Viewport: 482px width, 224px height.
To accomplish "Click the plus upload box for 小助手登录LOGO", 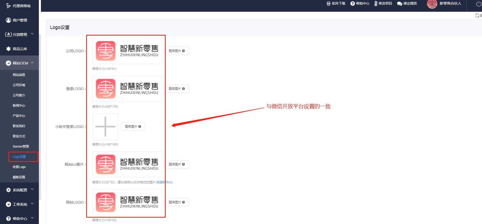I will click(105, 127).
